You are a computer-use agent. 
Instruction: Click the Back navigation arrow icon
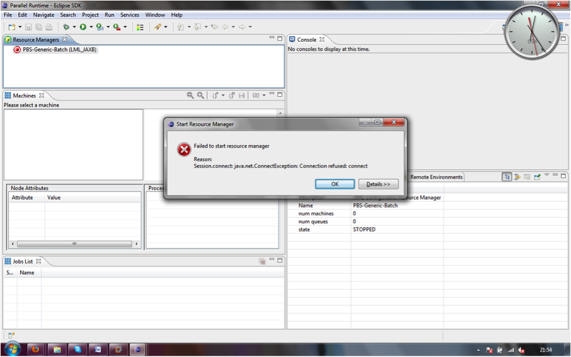tap(225, 27)
